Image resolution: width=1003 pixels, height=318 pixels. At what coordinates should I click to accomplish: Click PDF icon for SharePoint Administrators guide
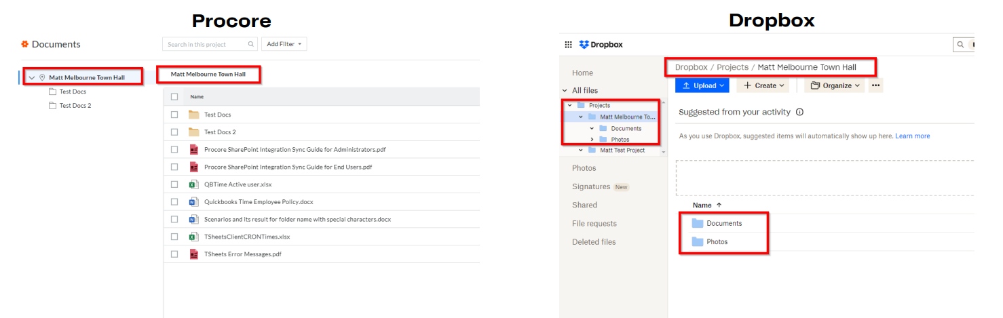pos(193,149)
